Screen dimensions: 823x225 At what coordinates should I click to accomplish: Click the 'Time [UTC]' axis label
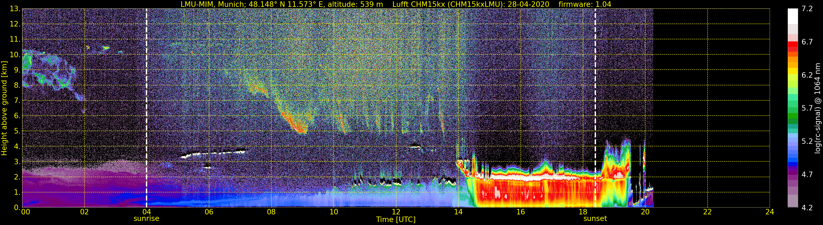(x=396, y=219)
